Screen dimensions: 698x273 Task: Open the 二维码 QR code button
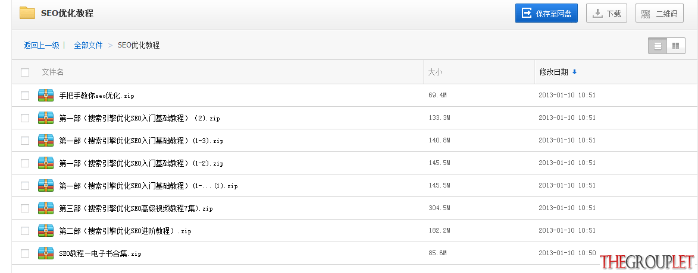click(659, 13)
